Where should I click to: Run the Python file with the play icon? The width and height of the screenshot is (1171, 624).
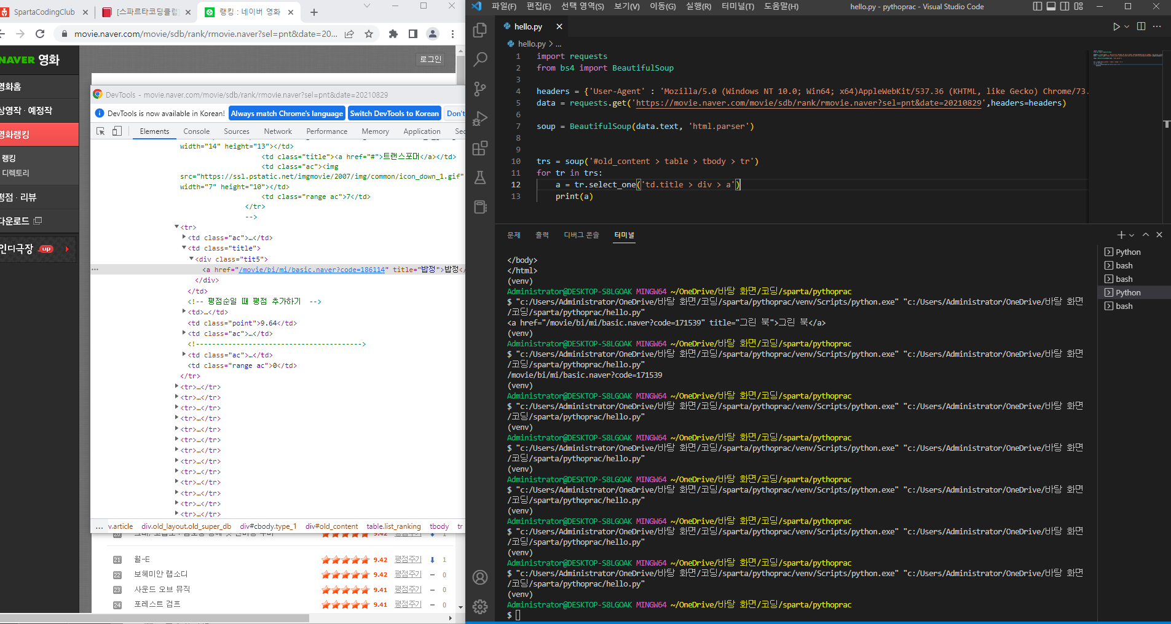coord(1116,26)
